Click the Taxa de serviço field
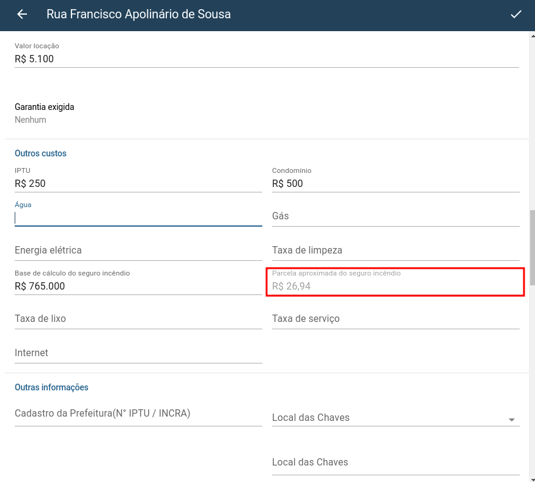 point(396,319)
